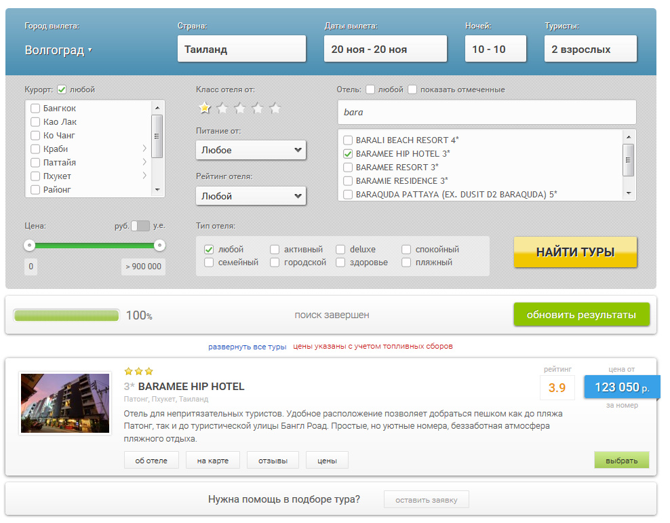Toggle hotel type любой checkbox
Image resolution: width=670 pixels, height=523 pixels.
click(209, 249)
